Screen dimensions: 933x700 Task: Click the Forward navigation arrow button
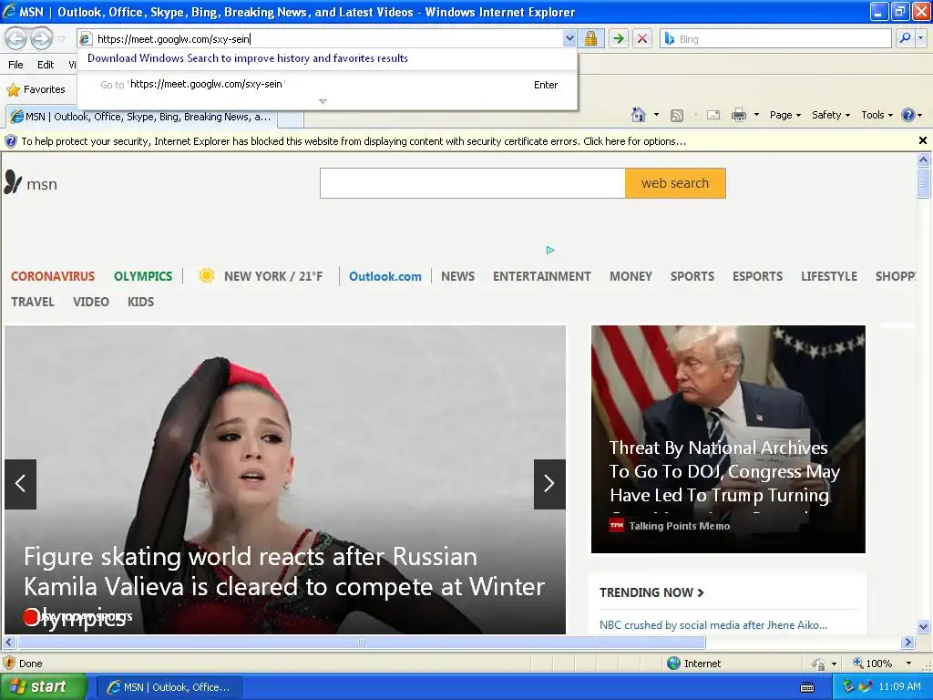click(x=41, y=38)
